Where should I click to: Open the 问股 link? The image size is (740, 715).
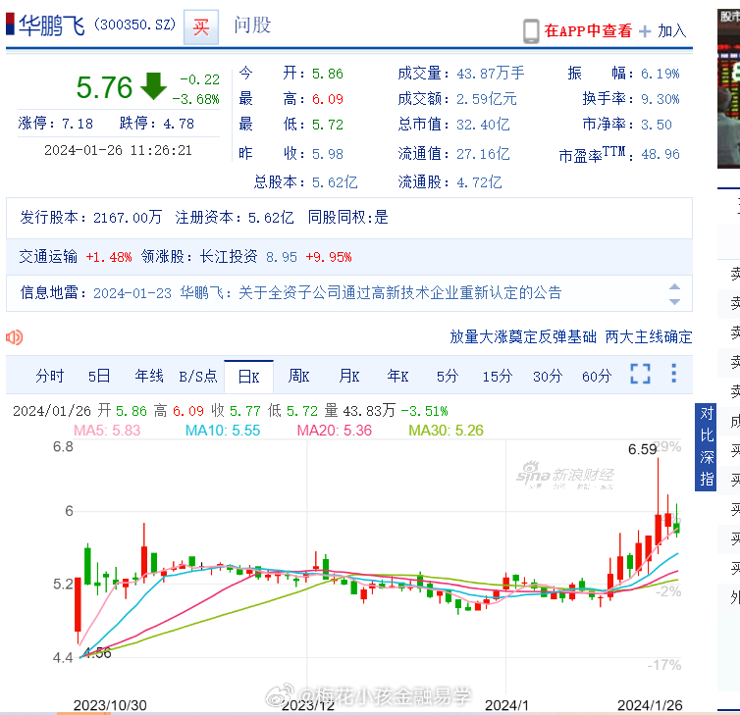coord(252,25)
